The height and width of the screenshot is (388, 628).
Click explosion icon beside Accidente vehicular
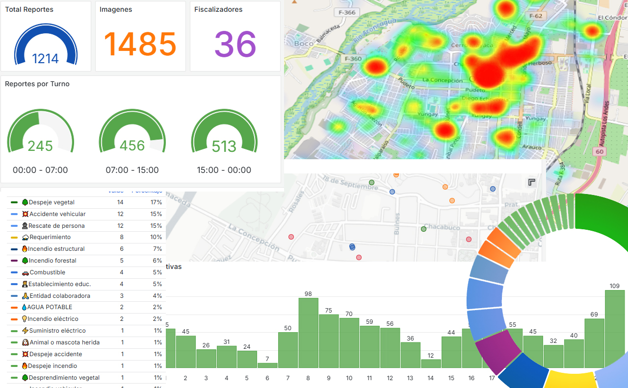click(26, 214)
